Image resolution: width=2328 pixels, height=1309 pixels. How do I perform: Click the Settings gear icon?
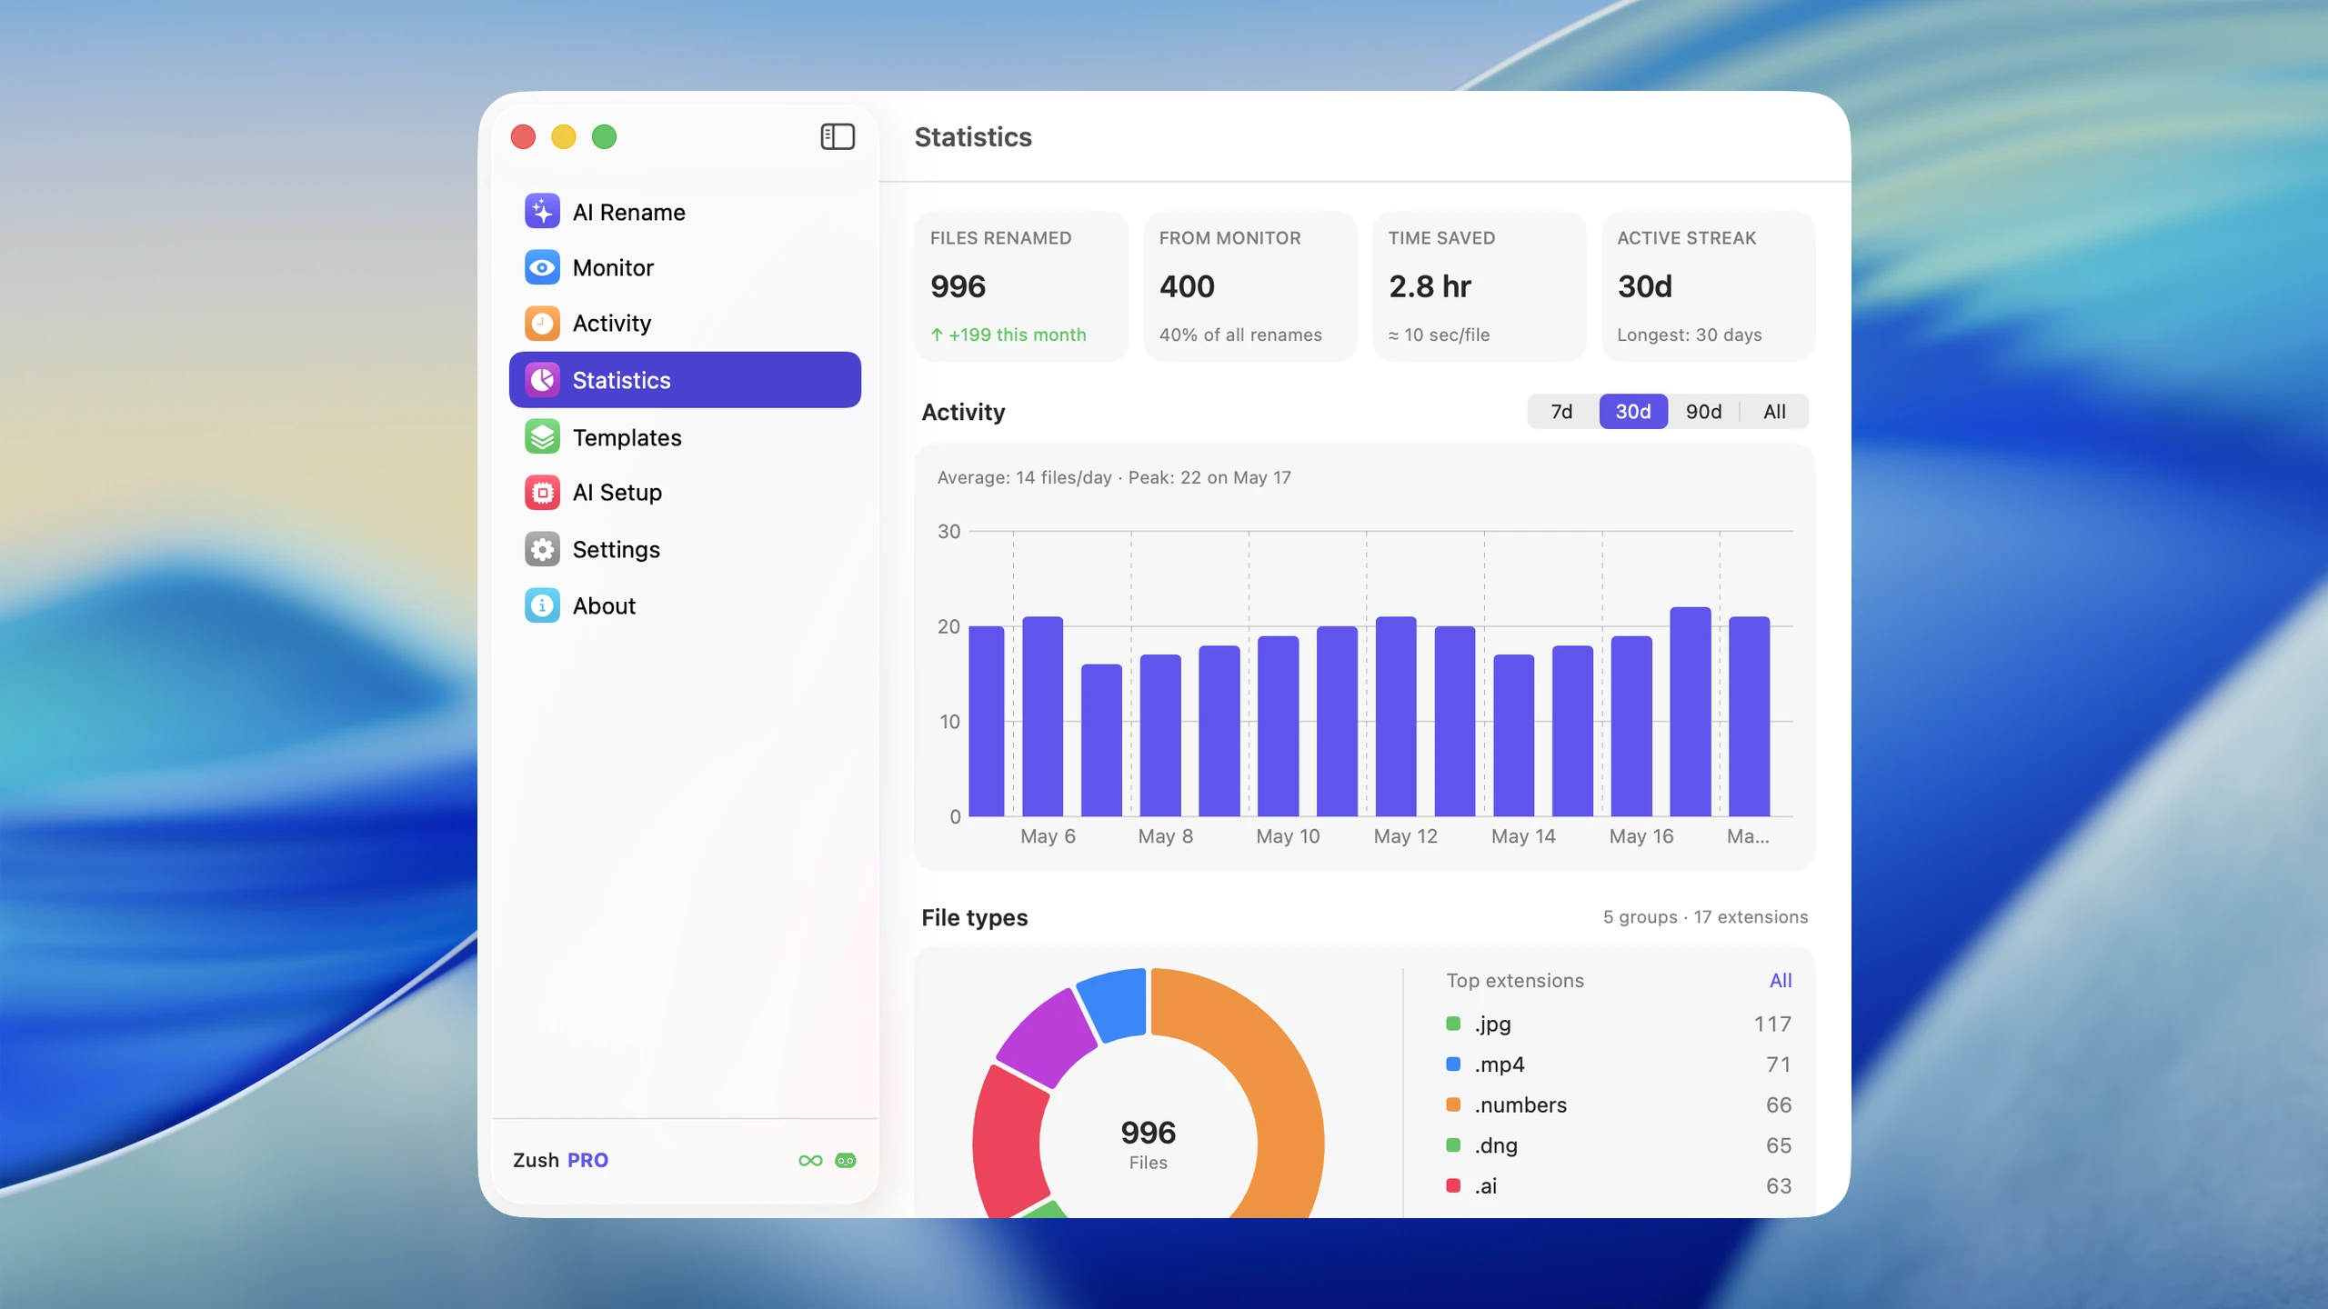(542, 549)
